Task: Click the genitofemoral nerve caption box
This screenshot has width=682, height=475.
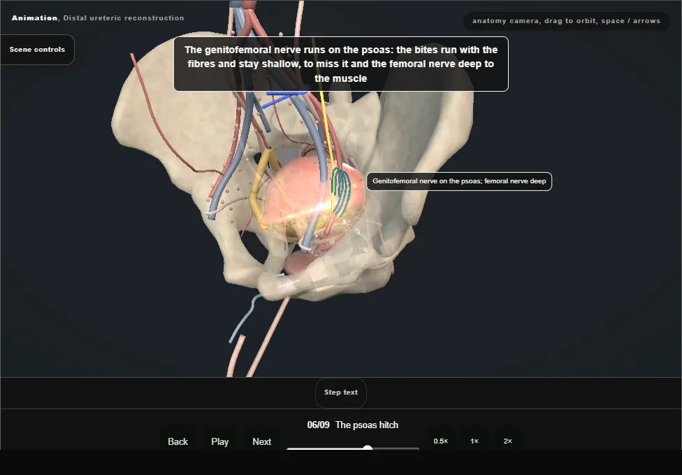Action: click(341, 64)
